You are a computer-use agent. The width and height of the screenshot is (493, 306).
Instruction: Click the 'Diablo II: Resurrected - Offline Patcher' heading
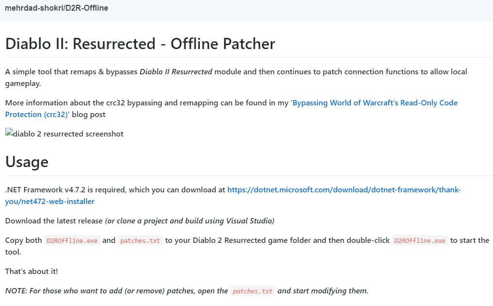point(140,44)
